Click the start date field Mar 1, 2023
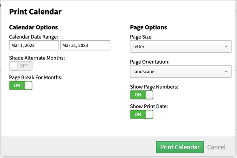 (34, 45)
